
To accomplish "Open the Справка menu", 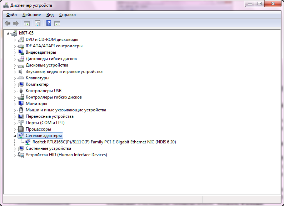I will point(68,15).
